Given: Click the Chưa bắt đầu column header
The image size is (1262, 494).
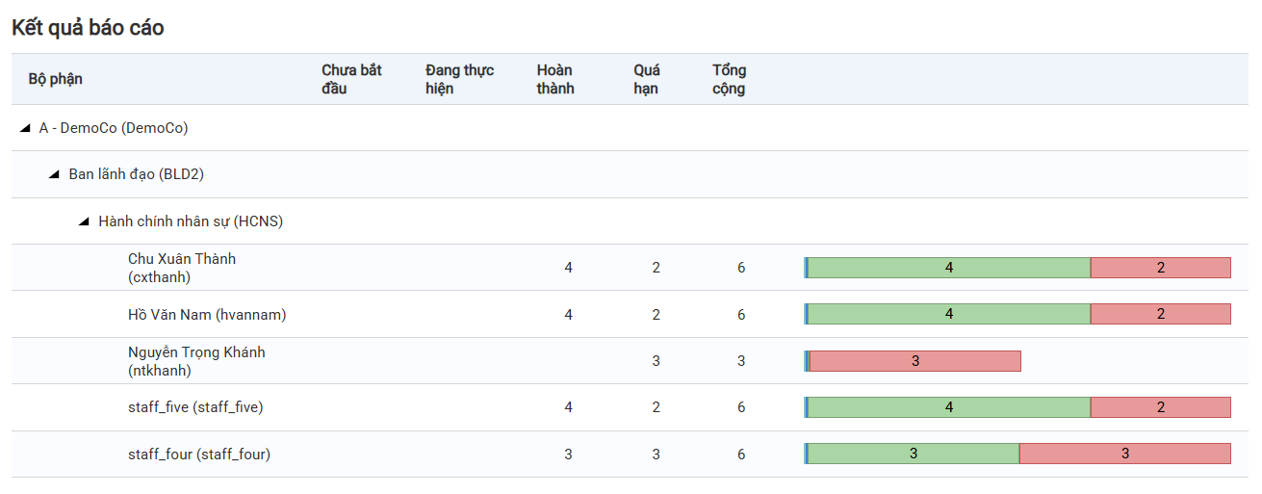Looking at the screenshot, I should pos(351,79).
